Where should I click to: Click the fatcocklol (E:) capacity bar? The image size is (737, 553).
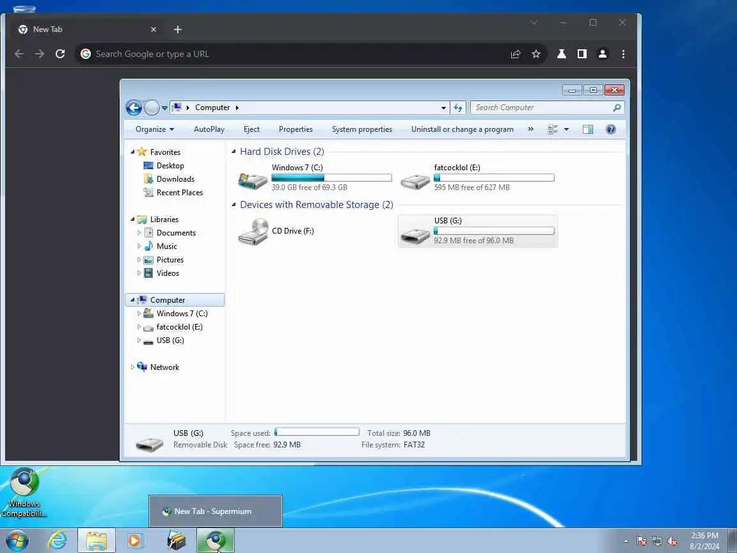pyautogui.click(x=494, y=178)
